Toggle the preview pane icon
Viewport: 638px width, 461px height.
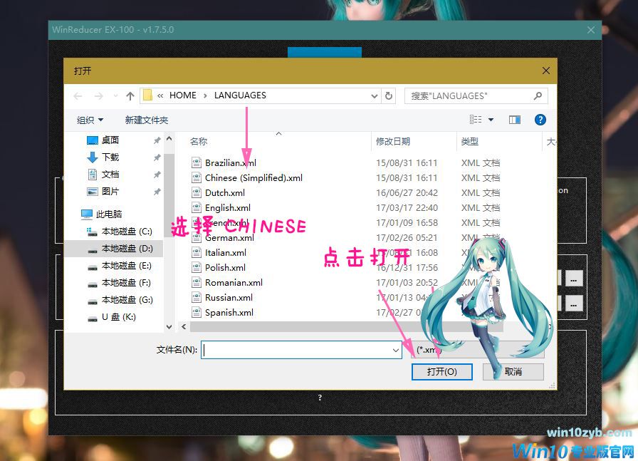515,120
